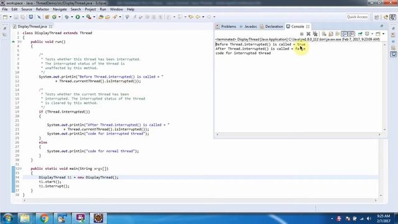This screenshot has height=224, width=398.
Task: Click the Search flashlight icon
Action: pyautogui.click(x=115, y=17)
